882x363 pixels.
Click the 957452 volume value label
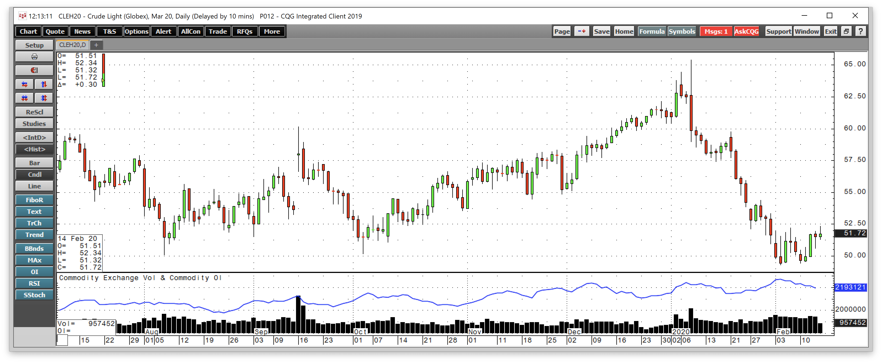pyautogui.click(x=851, y=323)
